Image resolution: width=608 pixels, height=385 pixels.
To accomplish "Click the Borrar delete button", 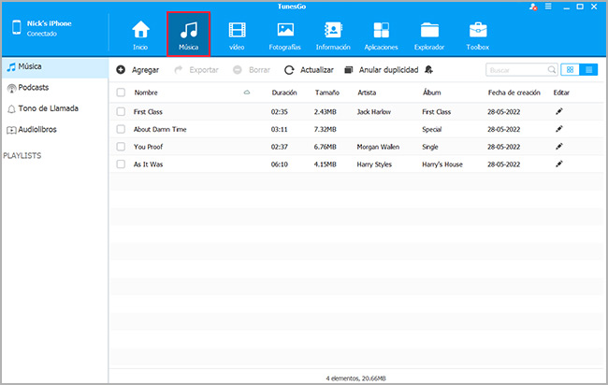I will coord(252,70).
